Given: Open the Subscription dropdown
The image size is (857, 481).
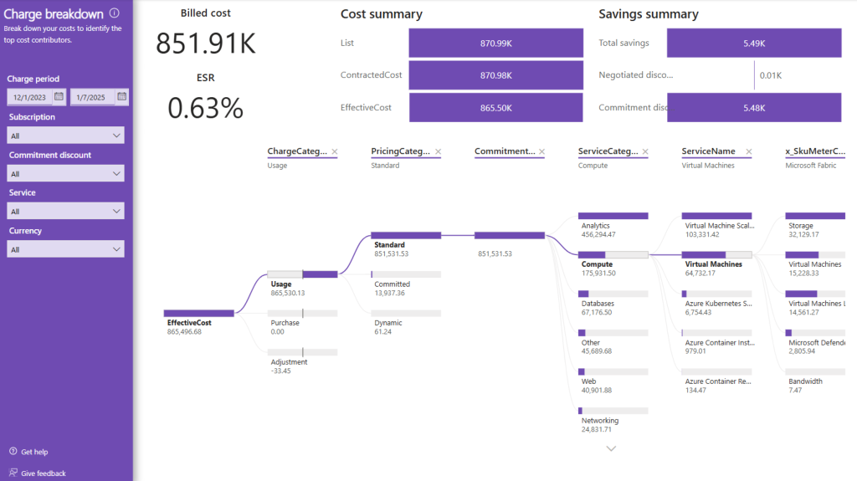Looking at the screenshot, I should [x=65, y=136].
